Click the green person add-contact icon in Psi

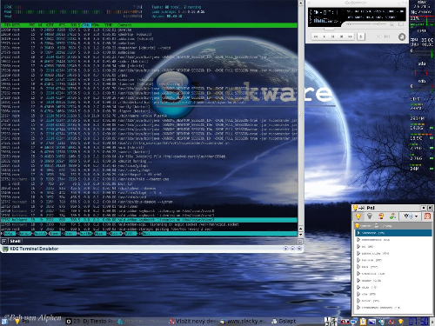pos(392,216)
